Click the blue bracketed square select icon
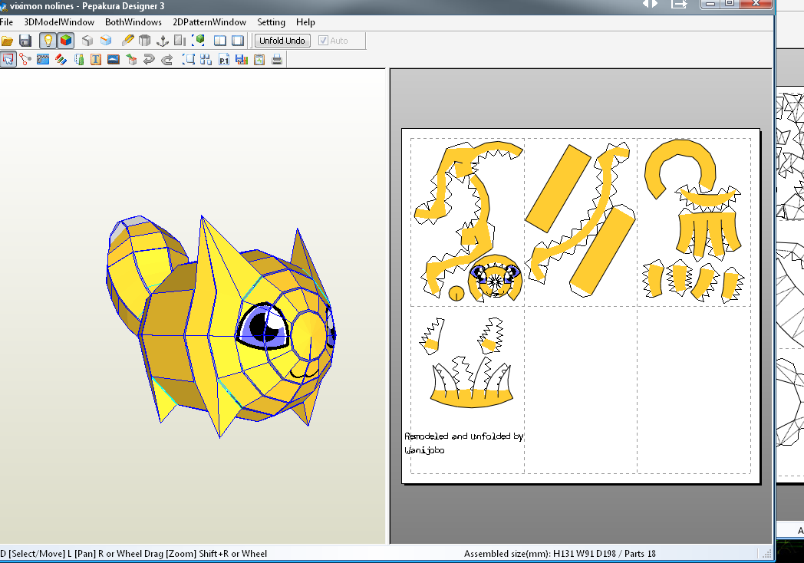 (189, 60)
